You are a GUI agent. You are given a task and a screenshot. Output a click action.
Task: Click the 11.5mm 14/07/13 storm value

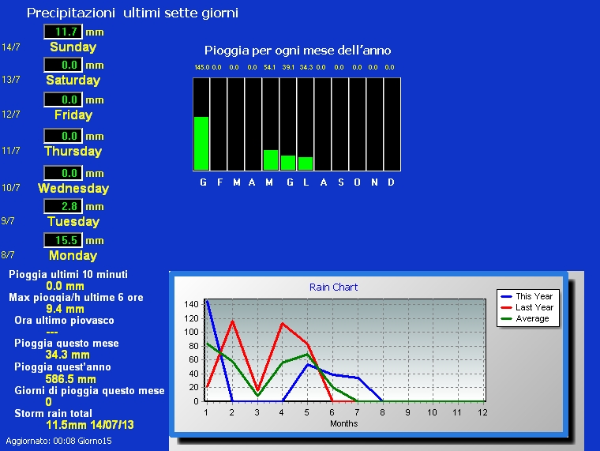click(90, 425)
